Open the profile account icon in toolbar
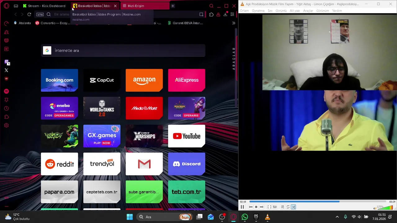This screenshot has height=223, width=397. (x=218, y=14)
